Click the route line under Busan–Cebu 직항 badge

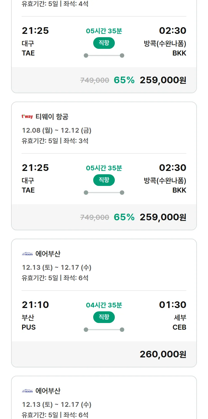(x=104, y=330)
